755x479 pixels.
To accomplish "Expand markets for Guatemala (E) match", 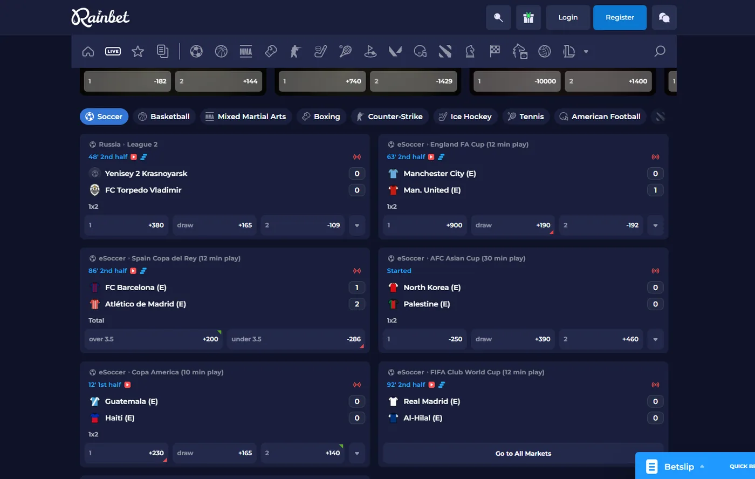I will point(357,453).
